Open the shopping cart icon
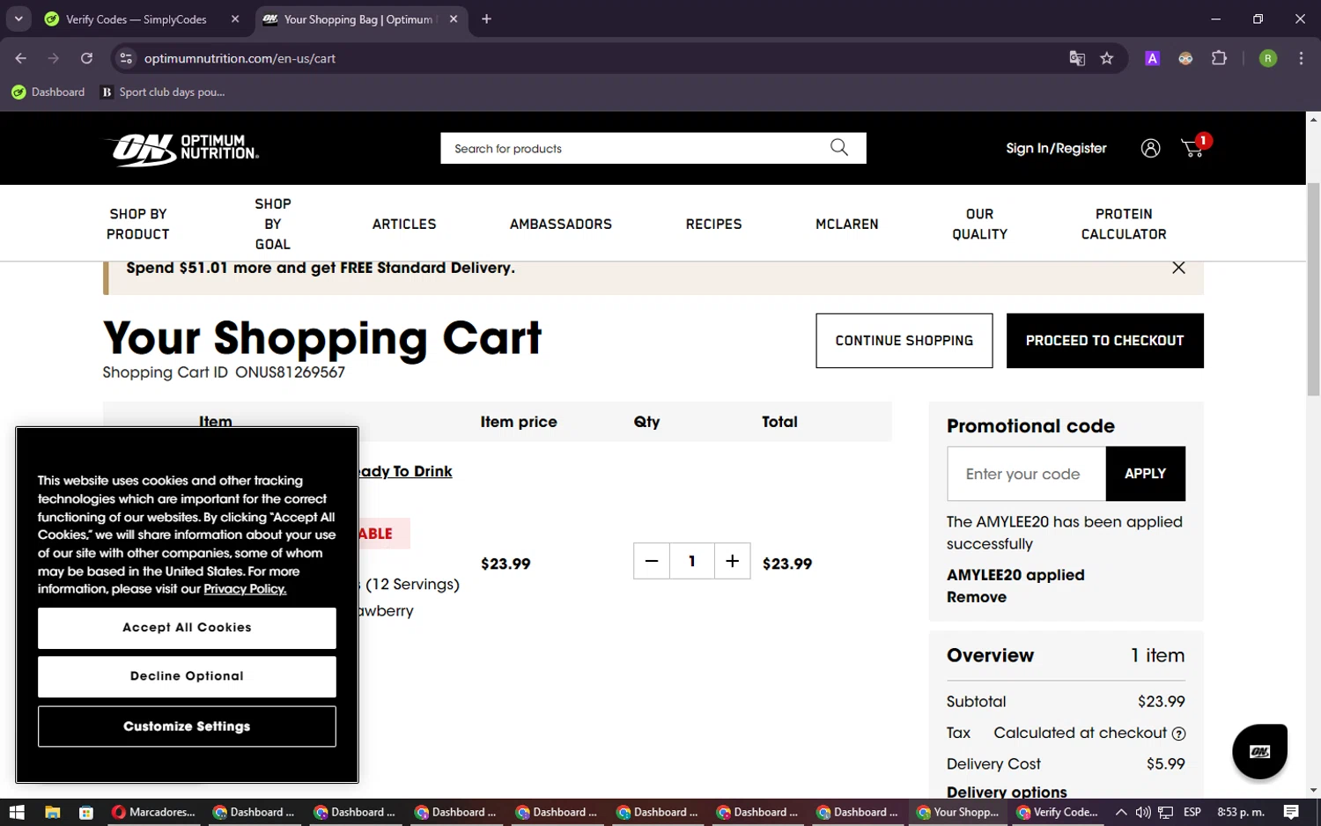 click(1194, 147)
